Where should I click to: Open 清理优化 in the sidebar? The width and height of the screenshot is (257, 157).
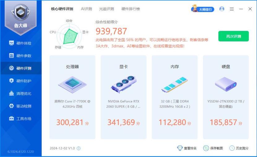pos(21,93)
